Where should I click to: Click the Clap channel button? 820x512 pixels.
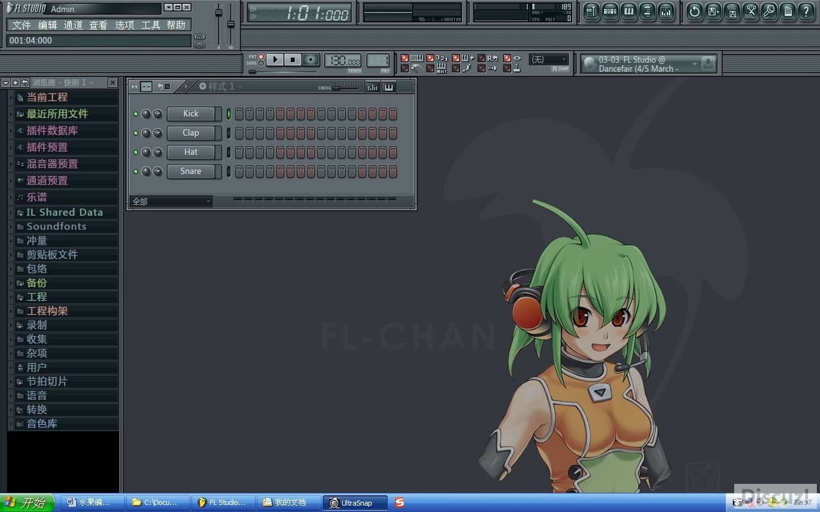[190, 133]
